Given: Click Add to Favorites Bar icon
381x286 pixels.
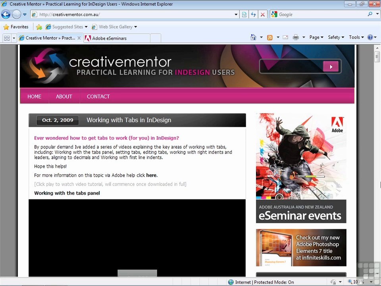Looking at the screenshot, I should [x=39, y=27].
